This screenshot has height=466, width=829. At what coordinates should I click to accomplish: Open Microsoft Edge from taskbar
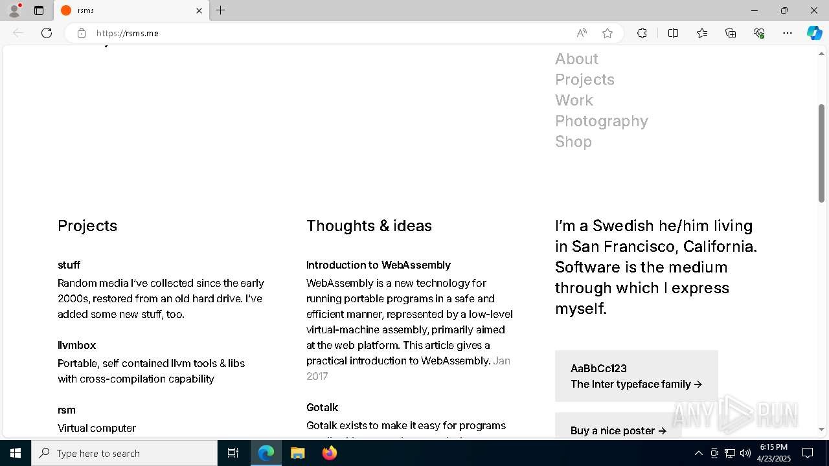point(266,453)
